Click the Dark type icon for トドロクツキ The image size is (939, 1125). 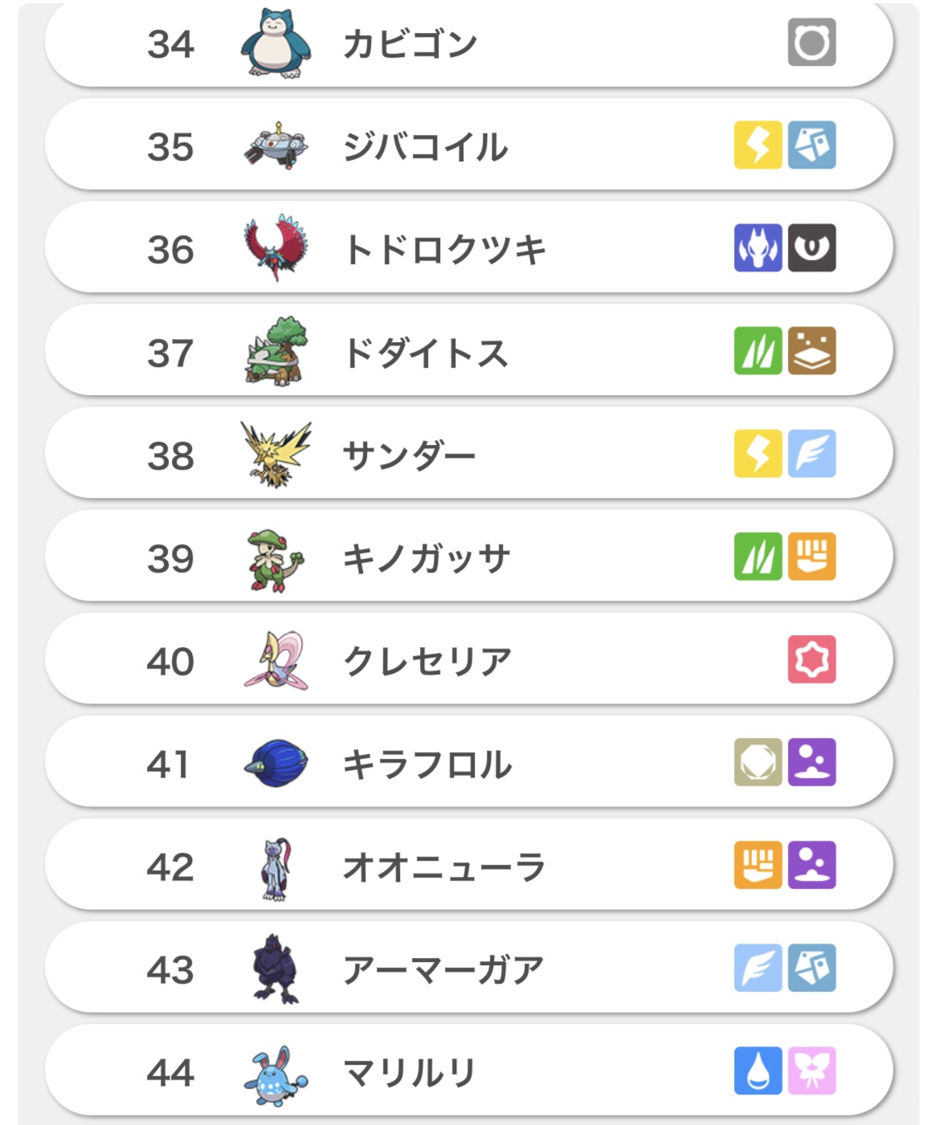tap(811, 248)
